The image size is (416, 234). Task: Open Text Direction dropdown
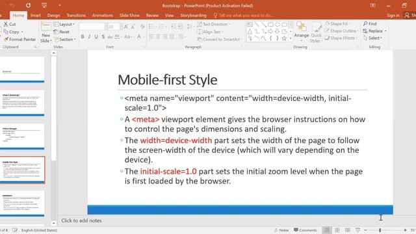214,24
